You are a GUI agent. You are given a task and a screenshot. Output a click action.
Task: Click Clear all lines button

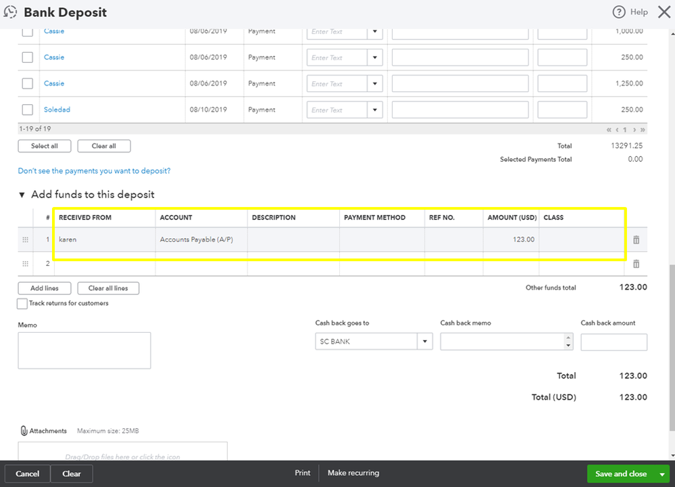(x=108, y=288)
